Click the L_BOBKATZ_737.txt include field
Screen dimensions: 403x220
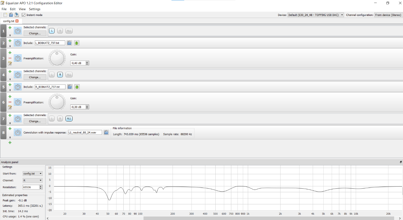50,43
